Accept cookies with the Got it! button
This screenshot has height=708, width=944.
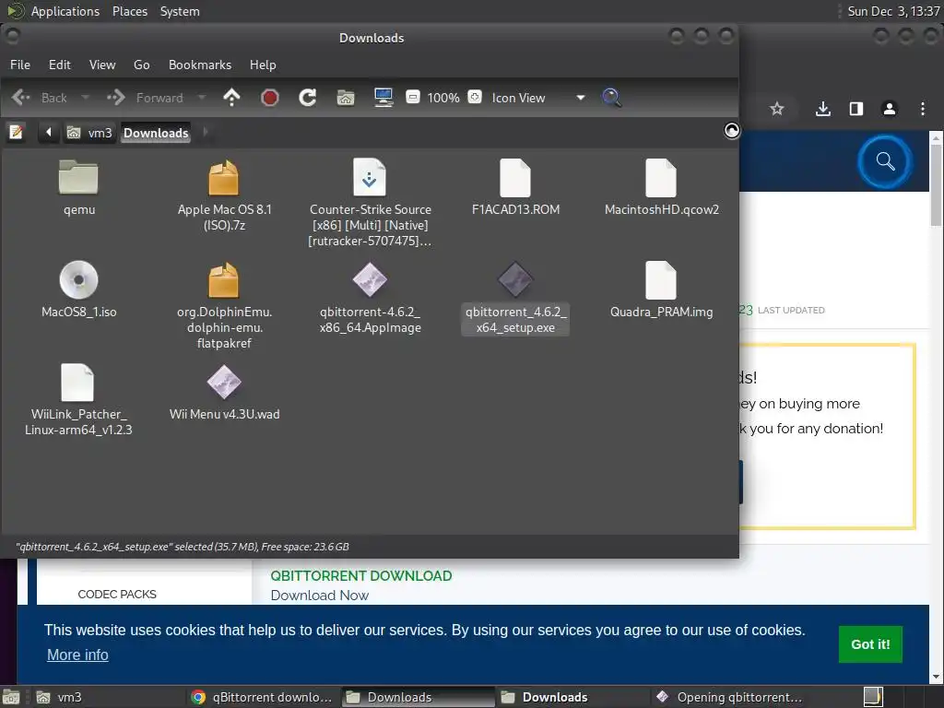tap(870, 644)
